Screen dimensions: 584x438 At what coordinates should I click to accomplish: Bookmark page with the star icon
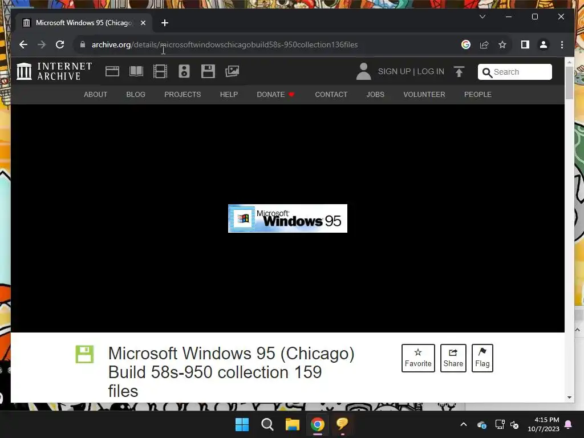click(502, 44)
